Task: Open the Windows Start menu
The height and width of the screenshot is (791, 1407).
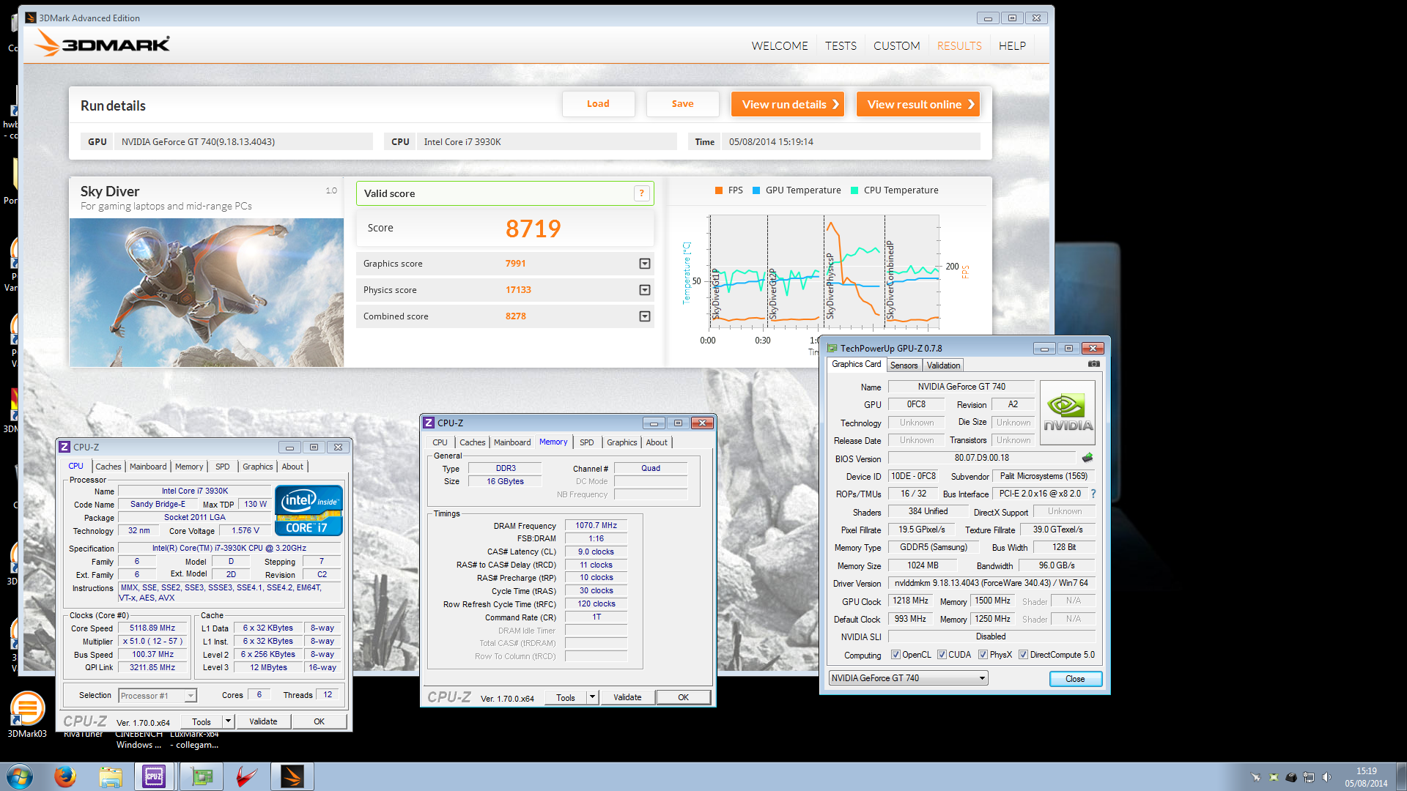Action: point(20,776)
